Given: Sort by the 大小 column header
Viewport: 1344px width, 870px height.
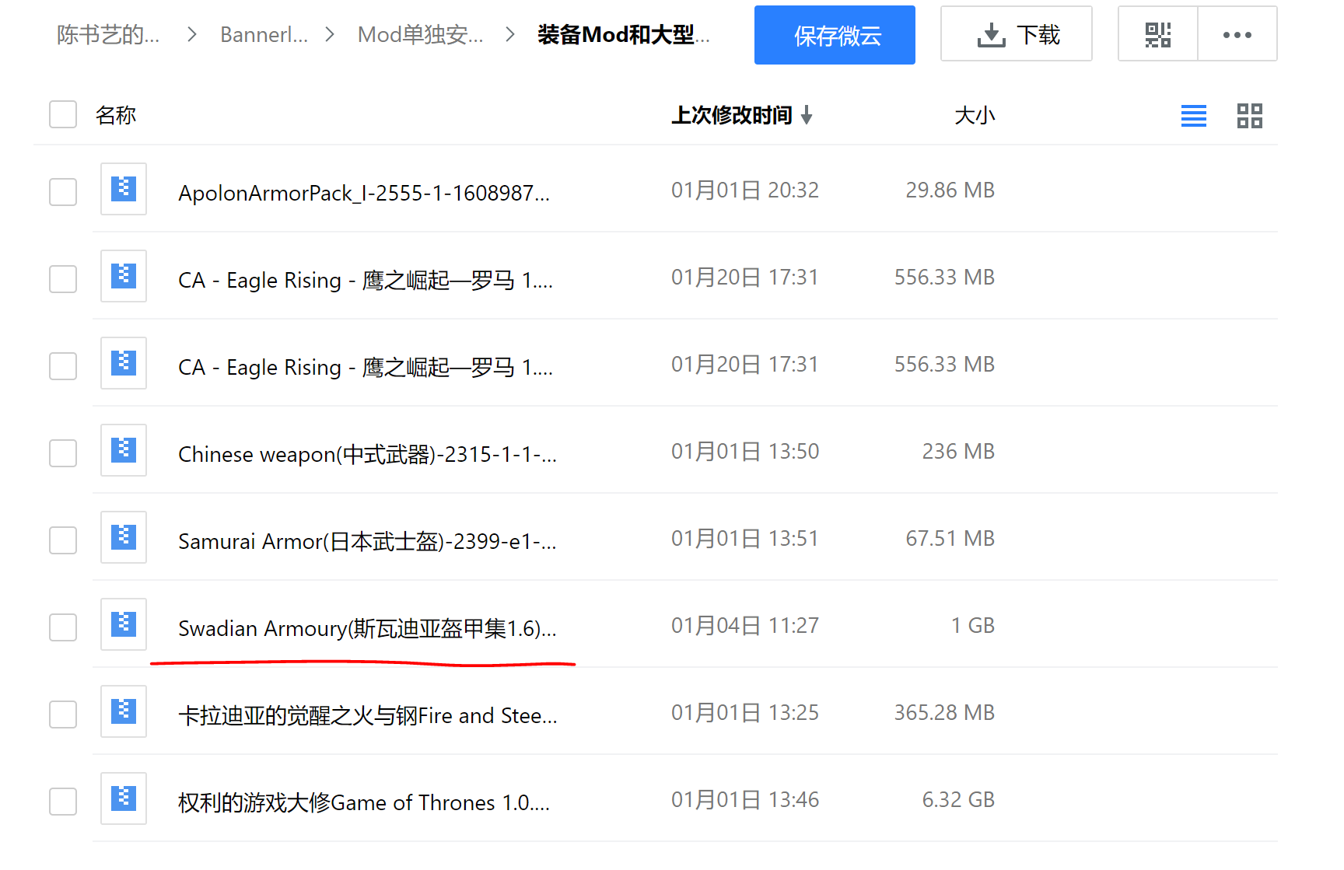Looking at the screenshot, I should click(x=975, y=115).
